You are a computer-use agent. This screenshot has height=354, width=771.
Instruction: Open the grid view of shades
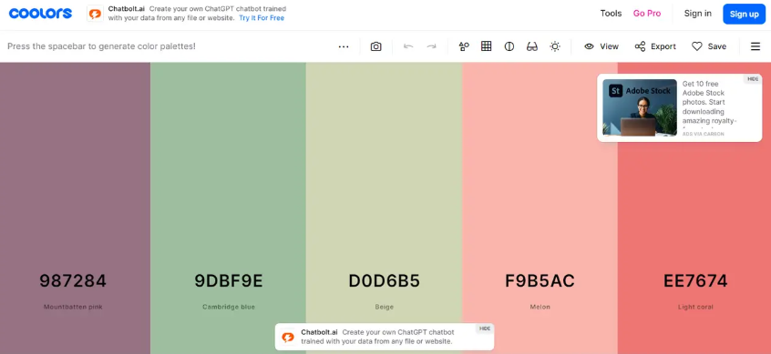tap(487, 46)
